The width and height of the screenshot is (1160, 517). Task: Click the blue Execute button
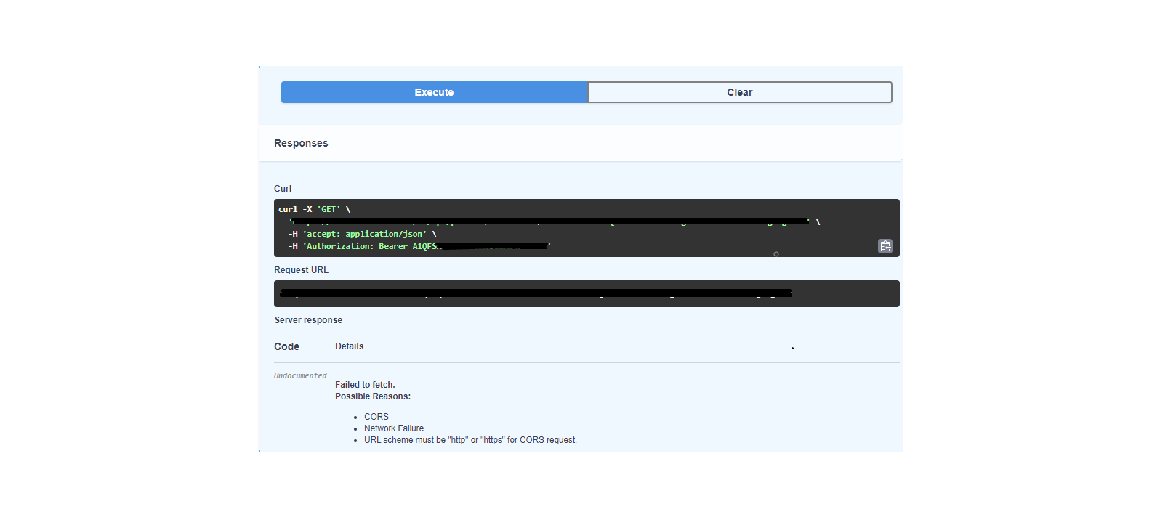(x=434, y=92)
